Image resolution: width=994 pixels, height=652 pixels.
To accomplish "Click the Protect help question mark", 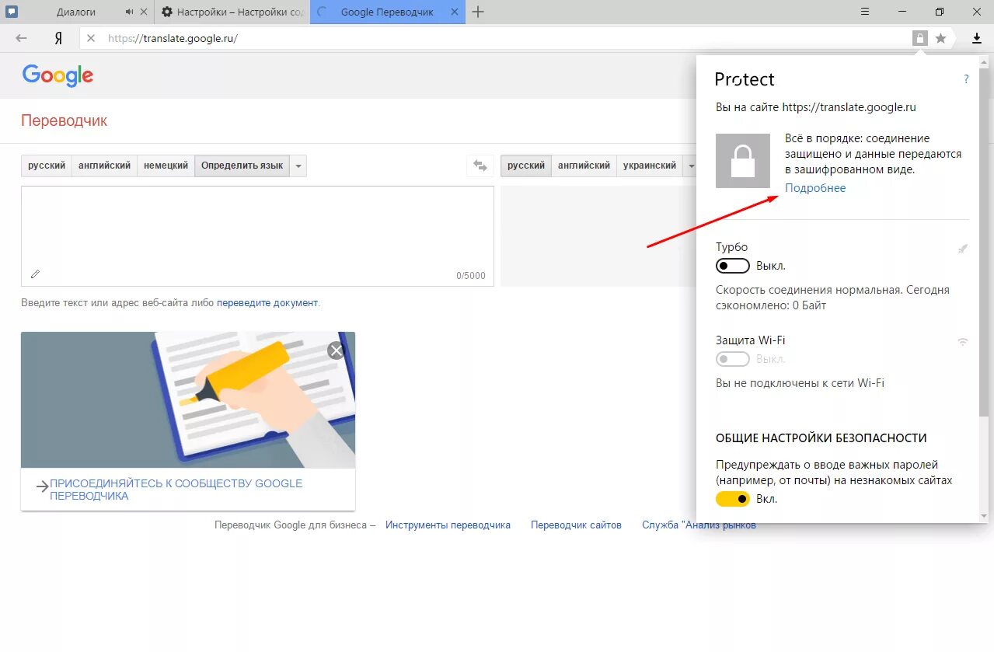I will tap(966, 79).
